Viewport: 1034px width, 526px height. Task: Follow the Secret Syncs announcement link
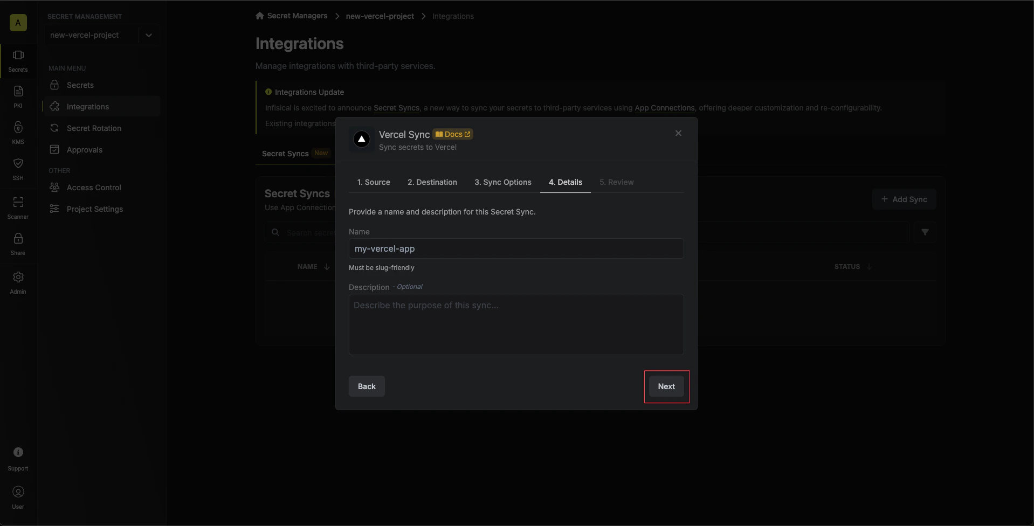click(x=396, y=108)
